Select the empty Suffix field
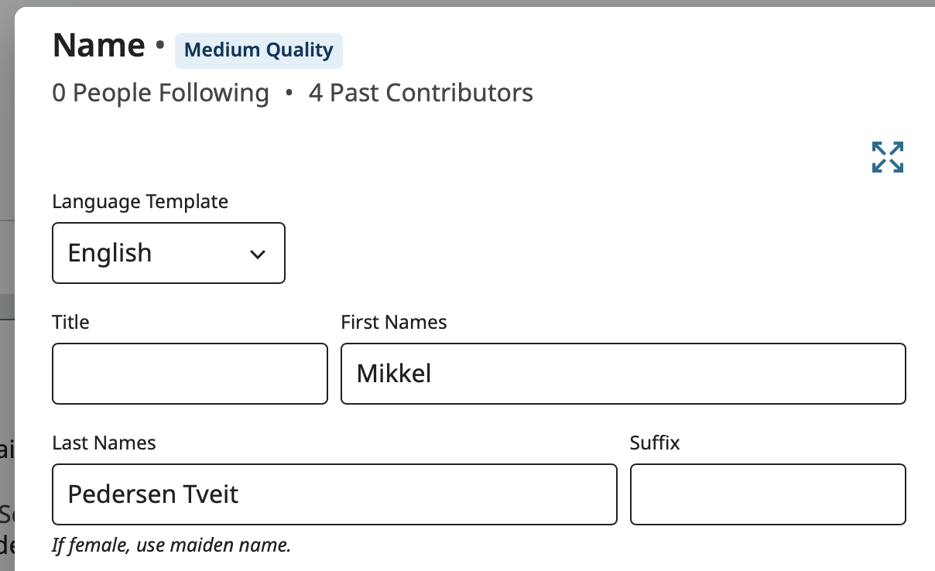This screenshot has width=935, height=571. (x=767, y=494)
